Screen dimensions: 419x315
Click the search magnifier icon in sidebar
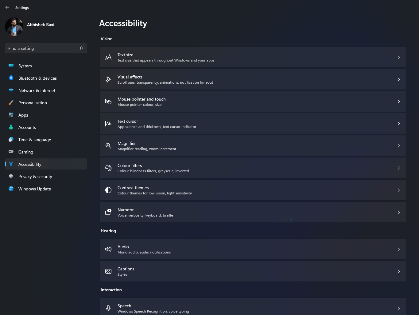[81, 48]
